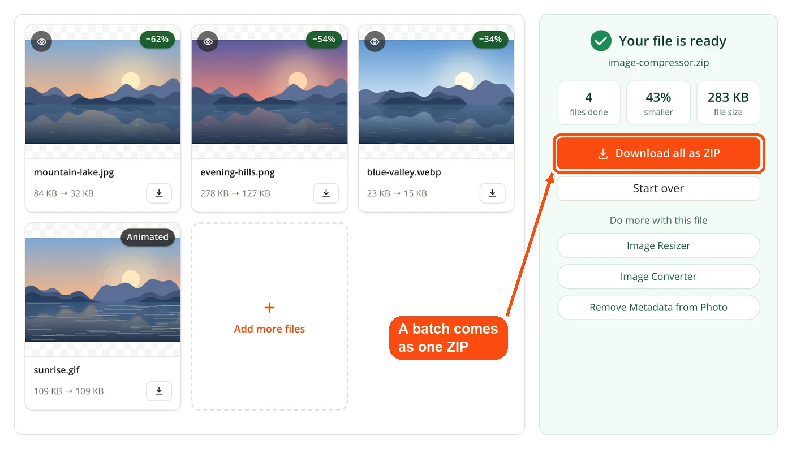
Task: Open the Image Resizer tool
Action: tap(658, 246)
